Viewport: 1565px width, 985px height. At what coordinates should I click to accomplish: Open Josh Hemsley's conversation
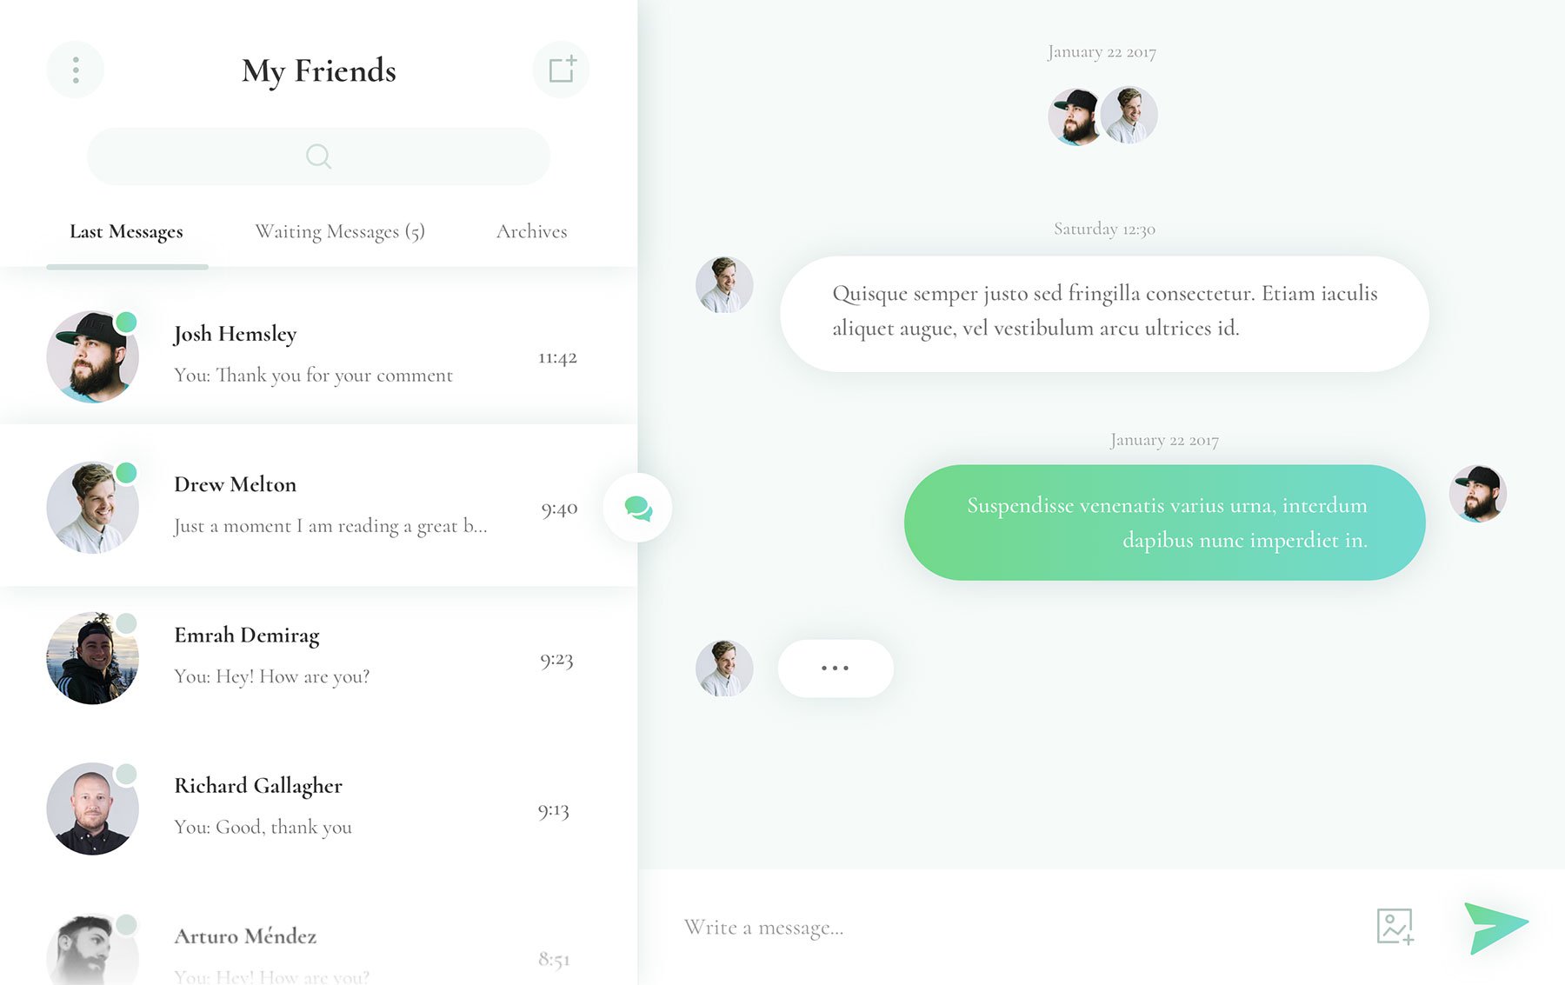pos(318,356)
